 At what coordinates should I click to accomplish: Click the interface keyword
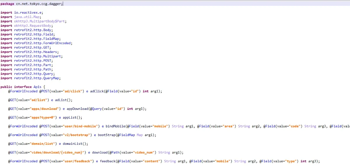[x=23, y=87]
